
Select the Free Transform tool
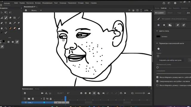pos(6,12)
